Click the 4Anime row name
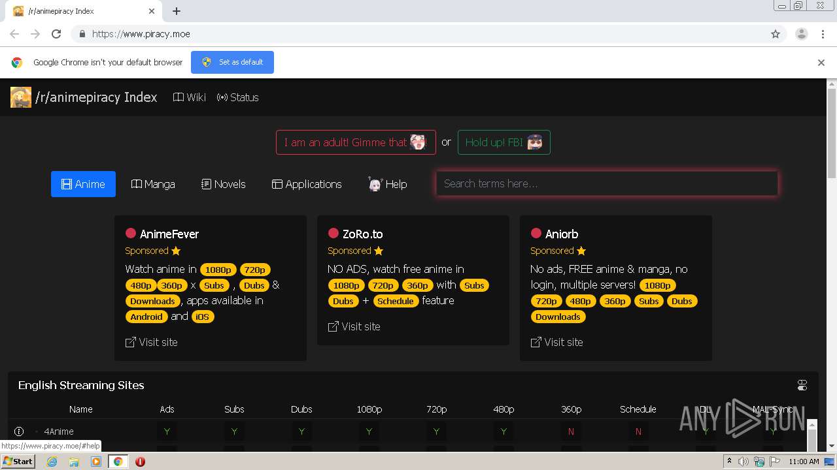The width and height of the screenshot is (837, 470). 59,431
